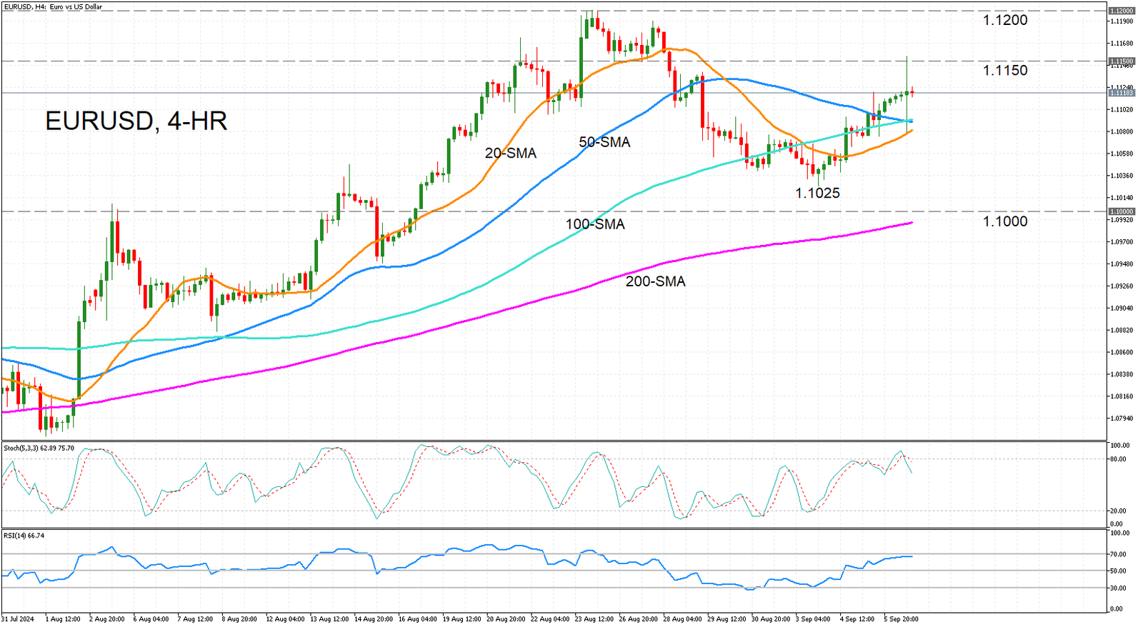Screen dimensions: 1143x627
Task: Click the 1.09480 price axis value
Action: (x=1122, y=264)
